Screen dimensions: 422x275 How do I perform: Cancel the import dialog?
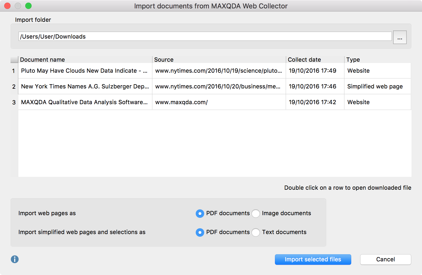pos(385,259)
